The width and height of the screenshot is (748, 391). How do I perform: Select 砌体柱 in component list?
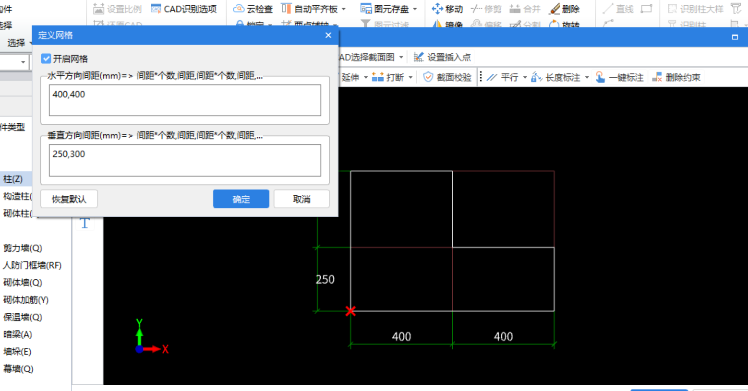pos(16,213)
